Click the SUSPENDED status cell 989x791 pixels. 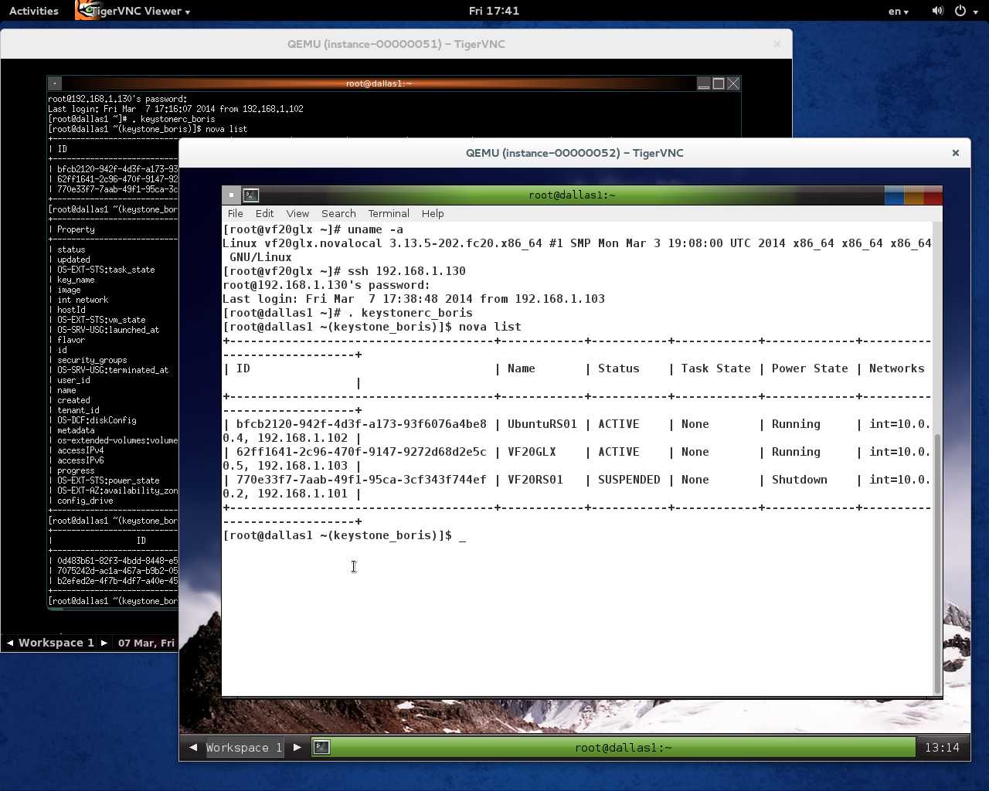pyautogui.click(x=629, y=480)
